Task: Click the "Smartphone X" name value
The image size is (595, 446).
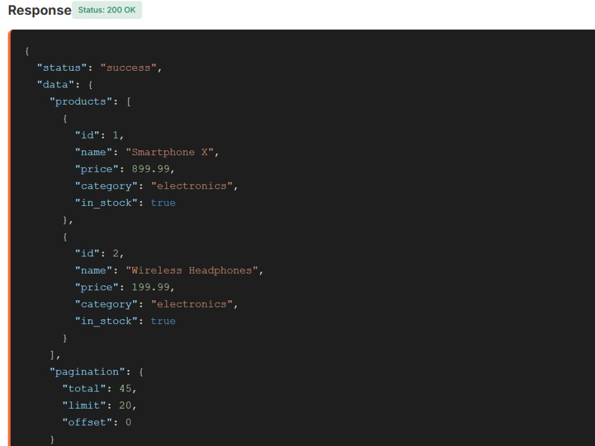Action: click(x=169, y=152)
